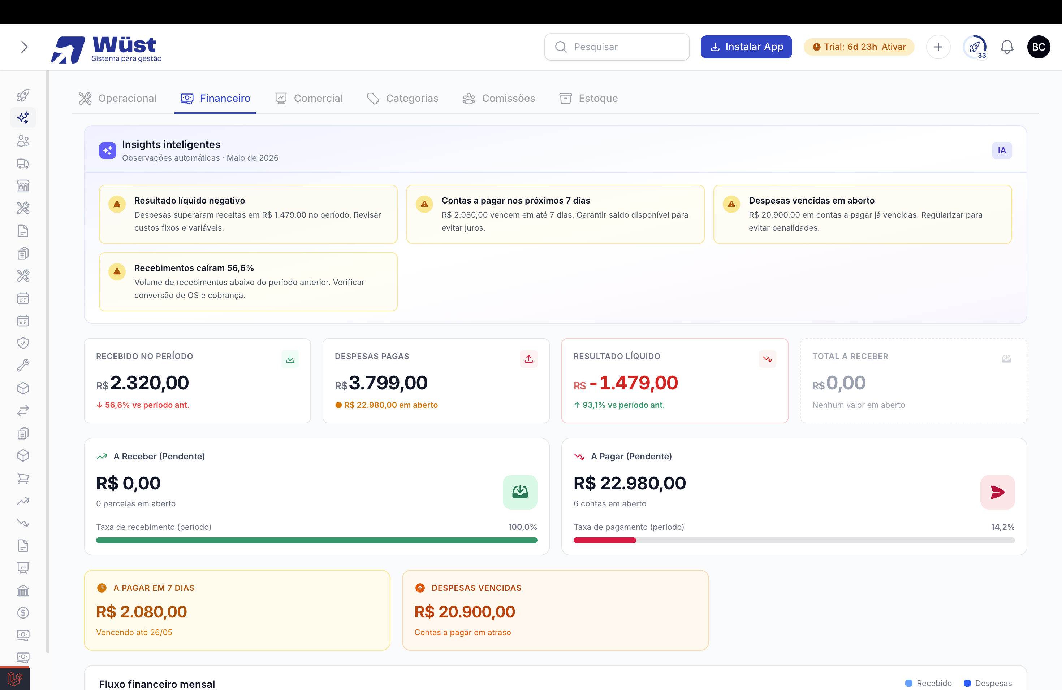
Task: Switch to the Estoque tab
Action: pos(588,98)
